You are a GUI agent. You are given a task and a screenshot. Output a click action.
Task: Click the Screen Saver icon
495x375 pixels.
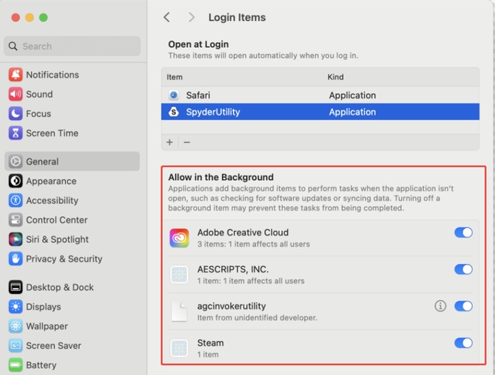16,345
